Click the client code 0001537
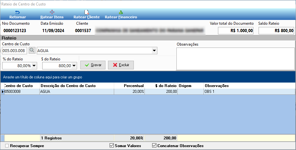The width and height of the screenshot is (296, 150). [x=83, y=31]
